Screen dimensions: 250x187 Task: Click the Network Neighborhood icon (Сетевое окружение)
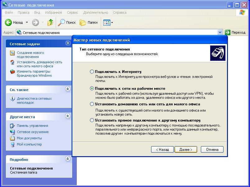pos(12,132)
